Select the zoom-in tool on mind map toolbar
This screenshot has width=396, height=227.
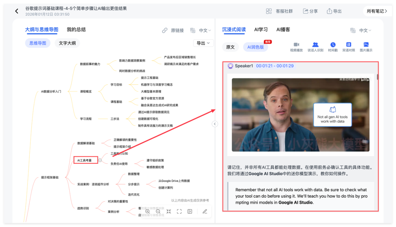point(147,211)
